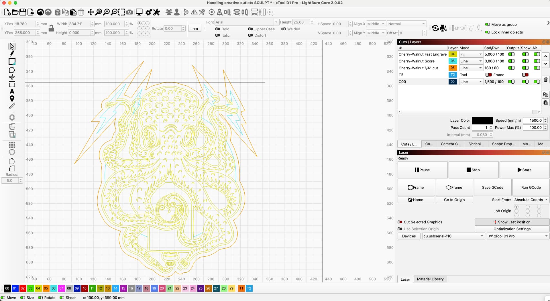Click the Redo arrow icon
550x301 pixels.
click(x=48, y=12)
